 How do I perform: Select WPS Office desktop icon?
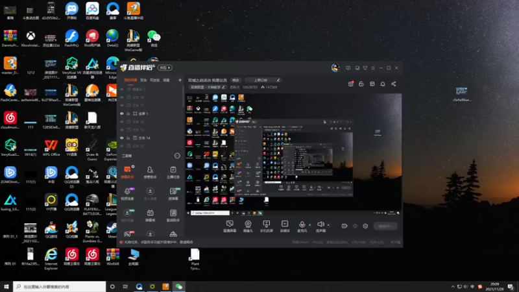(51, 148)
